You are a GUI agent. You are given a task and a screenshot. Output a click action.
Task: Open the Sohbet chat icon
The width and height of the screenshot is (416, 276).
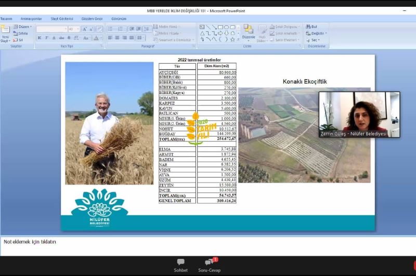(x=180, y=265)
